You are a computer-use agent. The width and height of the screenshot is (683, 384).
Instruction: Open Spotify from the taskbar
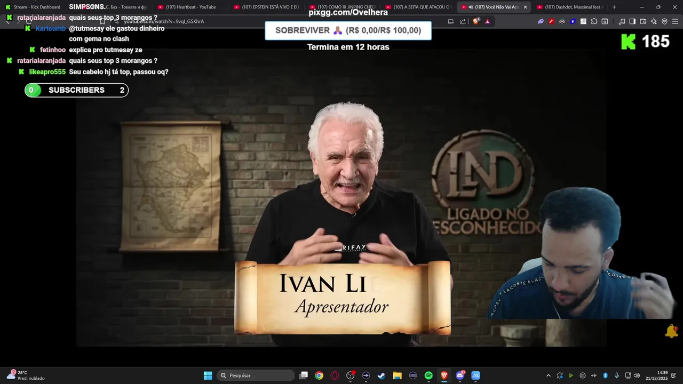point(428,375)
